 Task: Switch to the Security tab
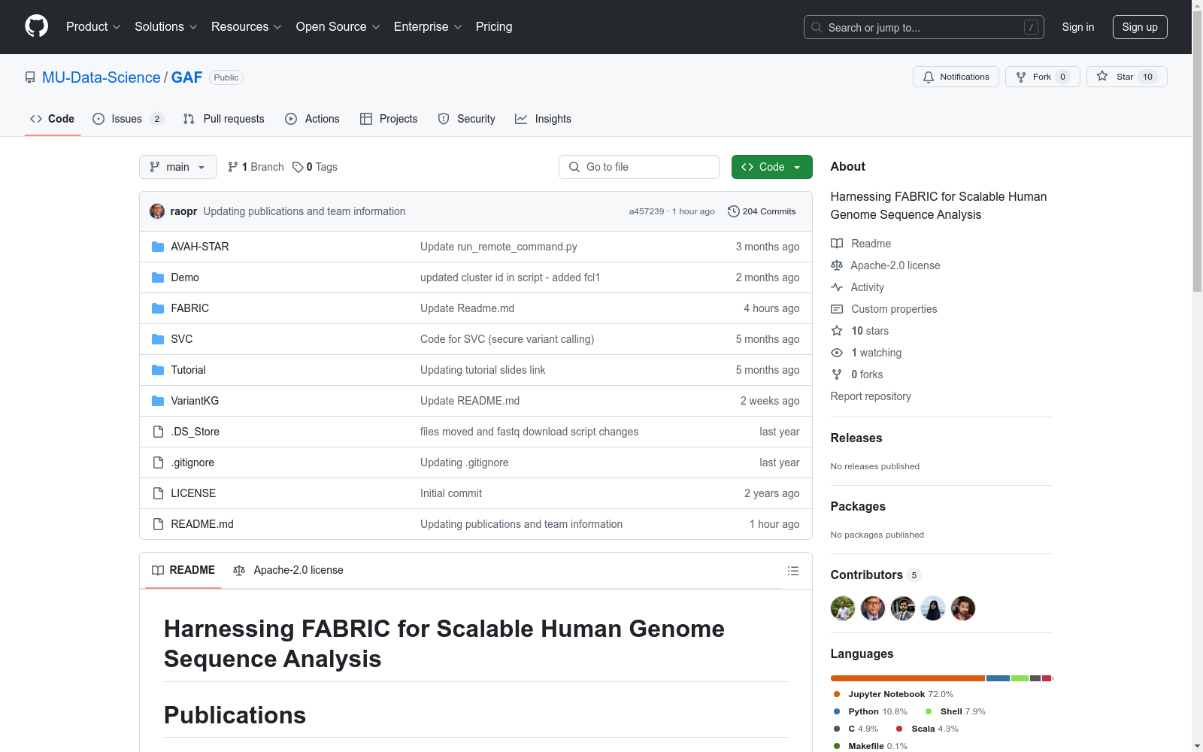tap(467, 119)
